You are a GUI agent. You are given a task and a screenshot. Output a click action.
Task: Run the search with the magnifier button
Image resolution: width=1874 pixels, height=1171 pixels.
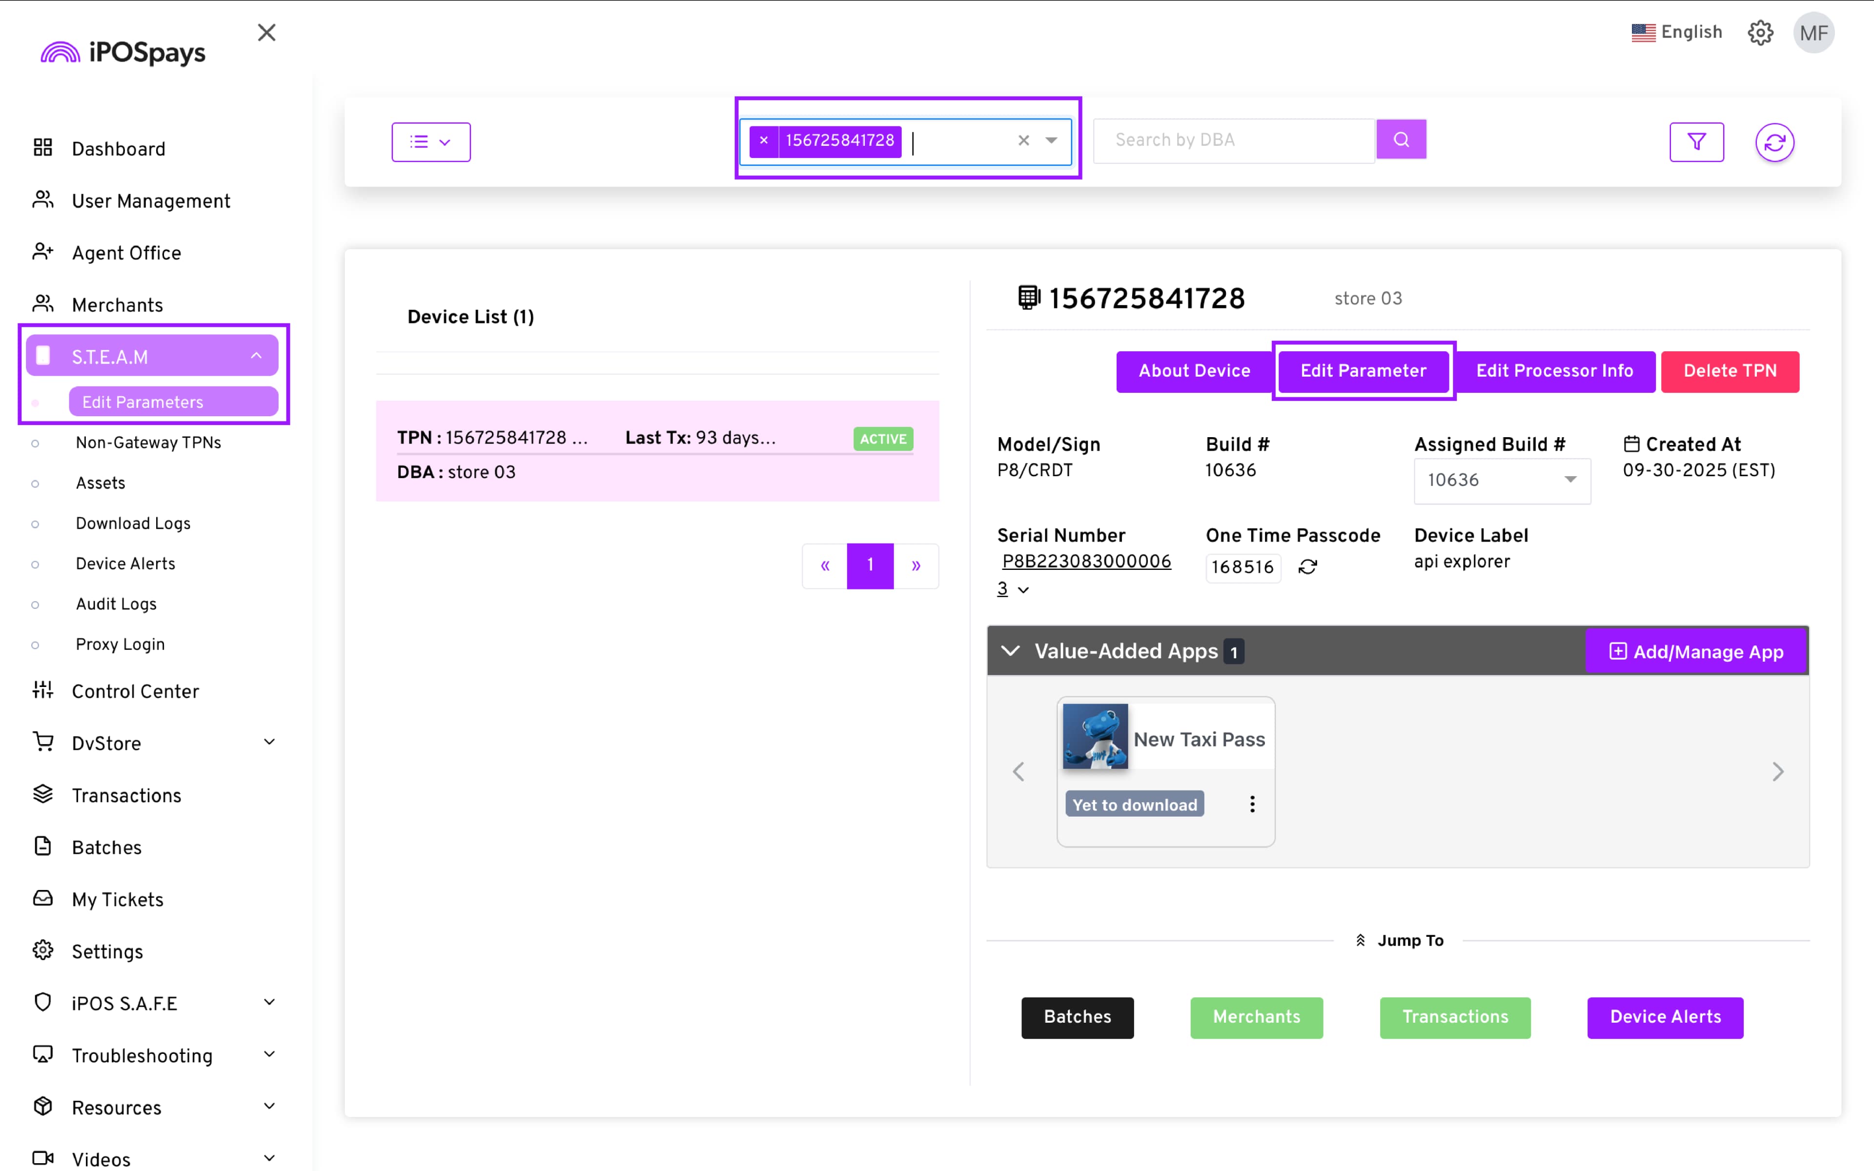1400,140
